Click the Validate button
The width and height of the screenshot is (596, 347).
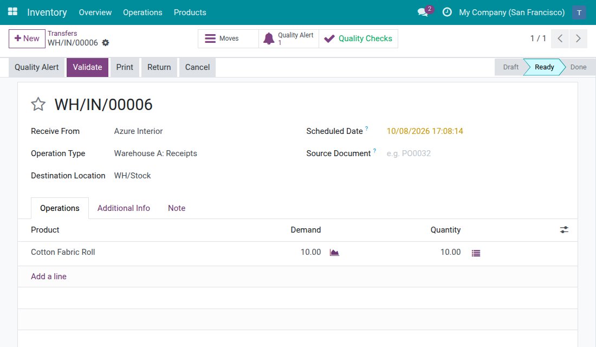point(87,67)
